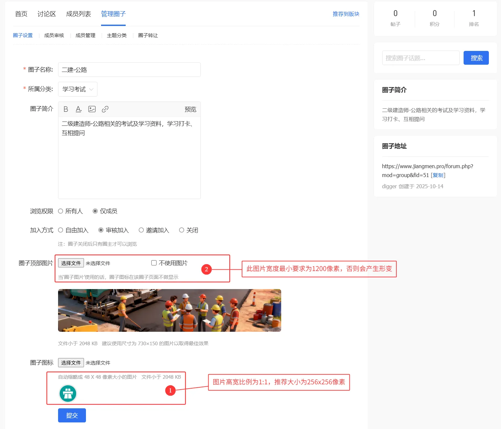
Task: Open the 成员列表 tab
Action: click(78, 14)
